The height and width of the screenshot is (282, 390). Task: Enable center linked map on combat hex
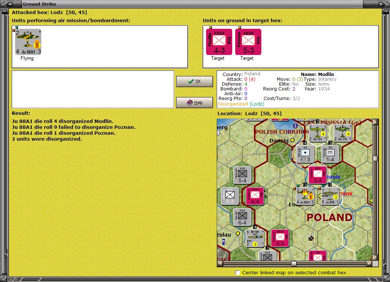click(237, 272)
